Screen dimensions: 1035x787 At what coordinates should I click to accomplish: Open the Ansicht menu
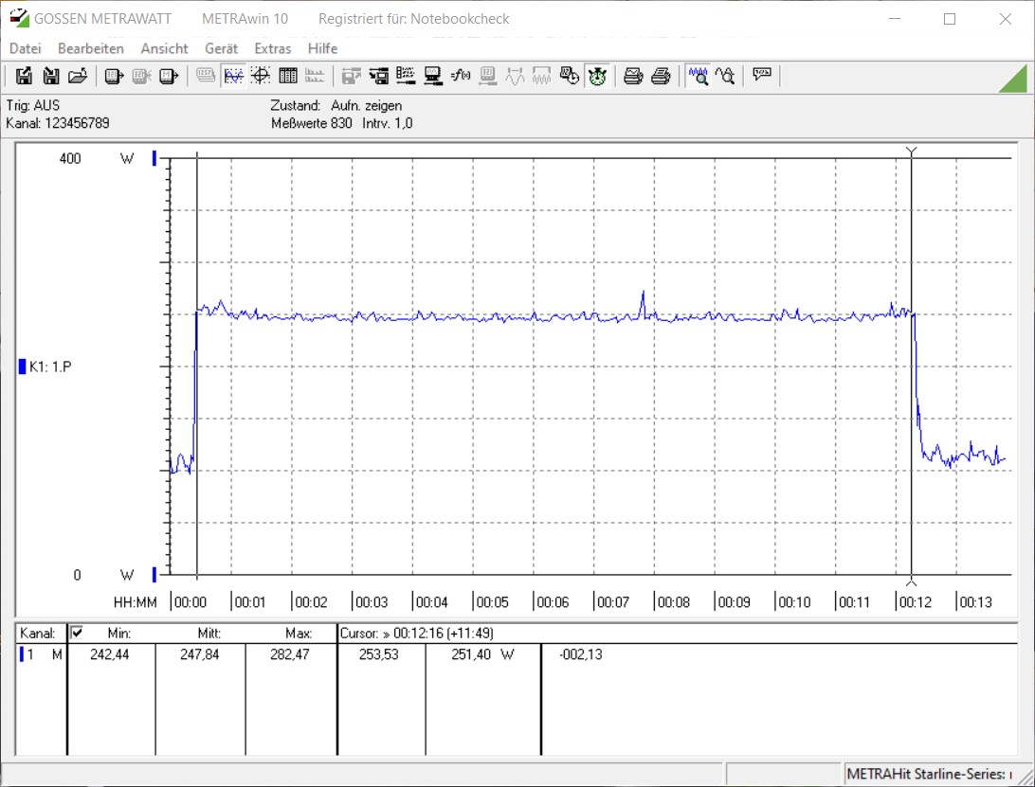(164, 48)
